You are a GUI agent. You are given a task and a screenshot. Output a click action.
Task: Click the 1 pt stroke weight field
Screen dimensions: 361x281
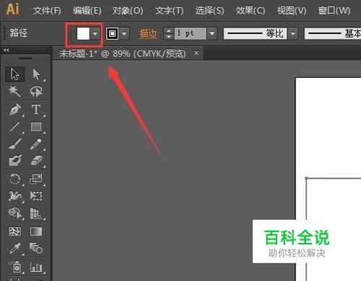click(190, 33)
